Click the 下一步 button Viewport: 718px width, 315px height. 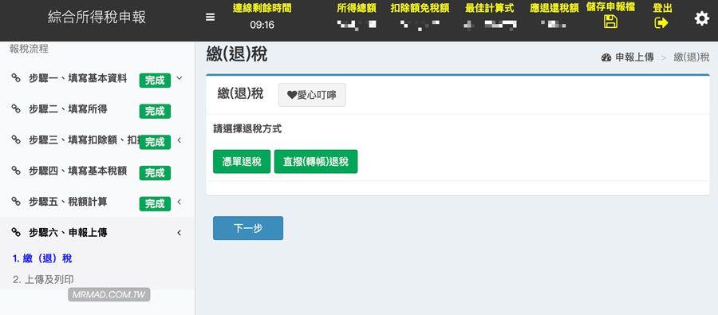coord(248,228)
